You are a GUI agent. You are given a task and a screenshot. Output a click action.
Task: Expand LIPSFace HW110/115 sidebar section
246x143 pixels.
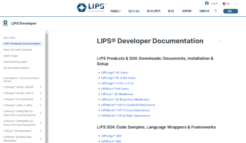click(41, 113)
